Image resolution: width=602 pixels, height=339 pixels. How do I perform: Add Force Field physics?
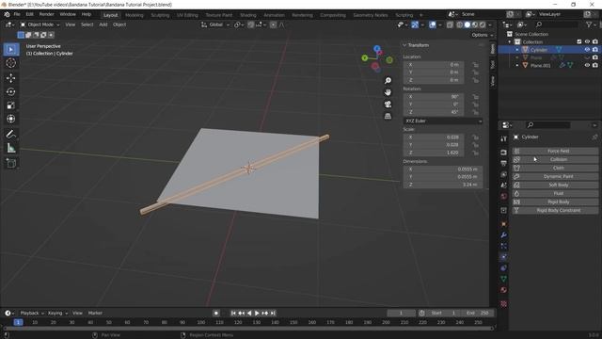[555, 151]
